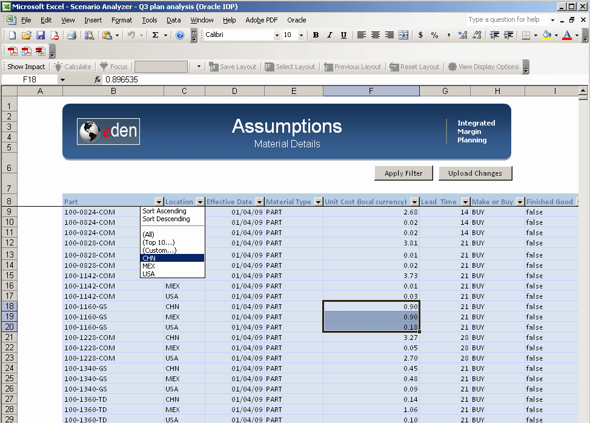Click third Adobe PDF review icon

point(41,51)
